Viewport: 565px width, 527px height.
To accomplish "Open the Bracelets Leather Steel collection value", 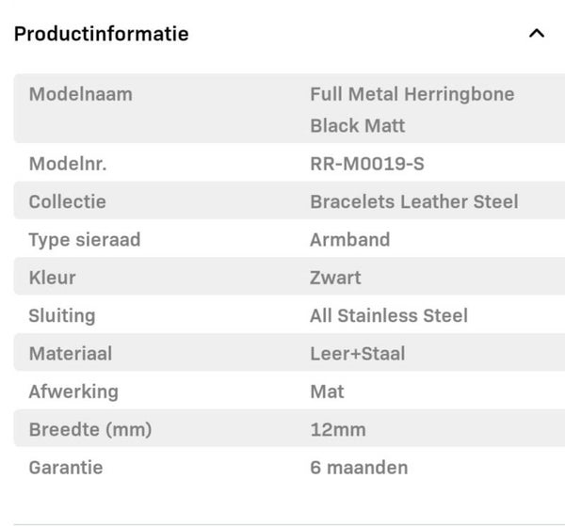I will 413,201.
